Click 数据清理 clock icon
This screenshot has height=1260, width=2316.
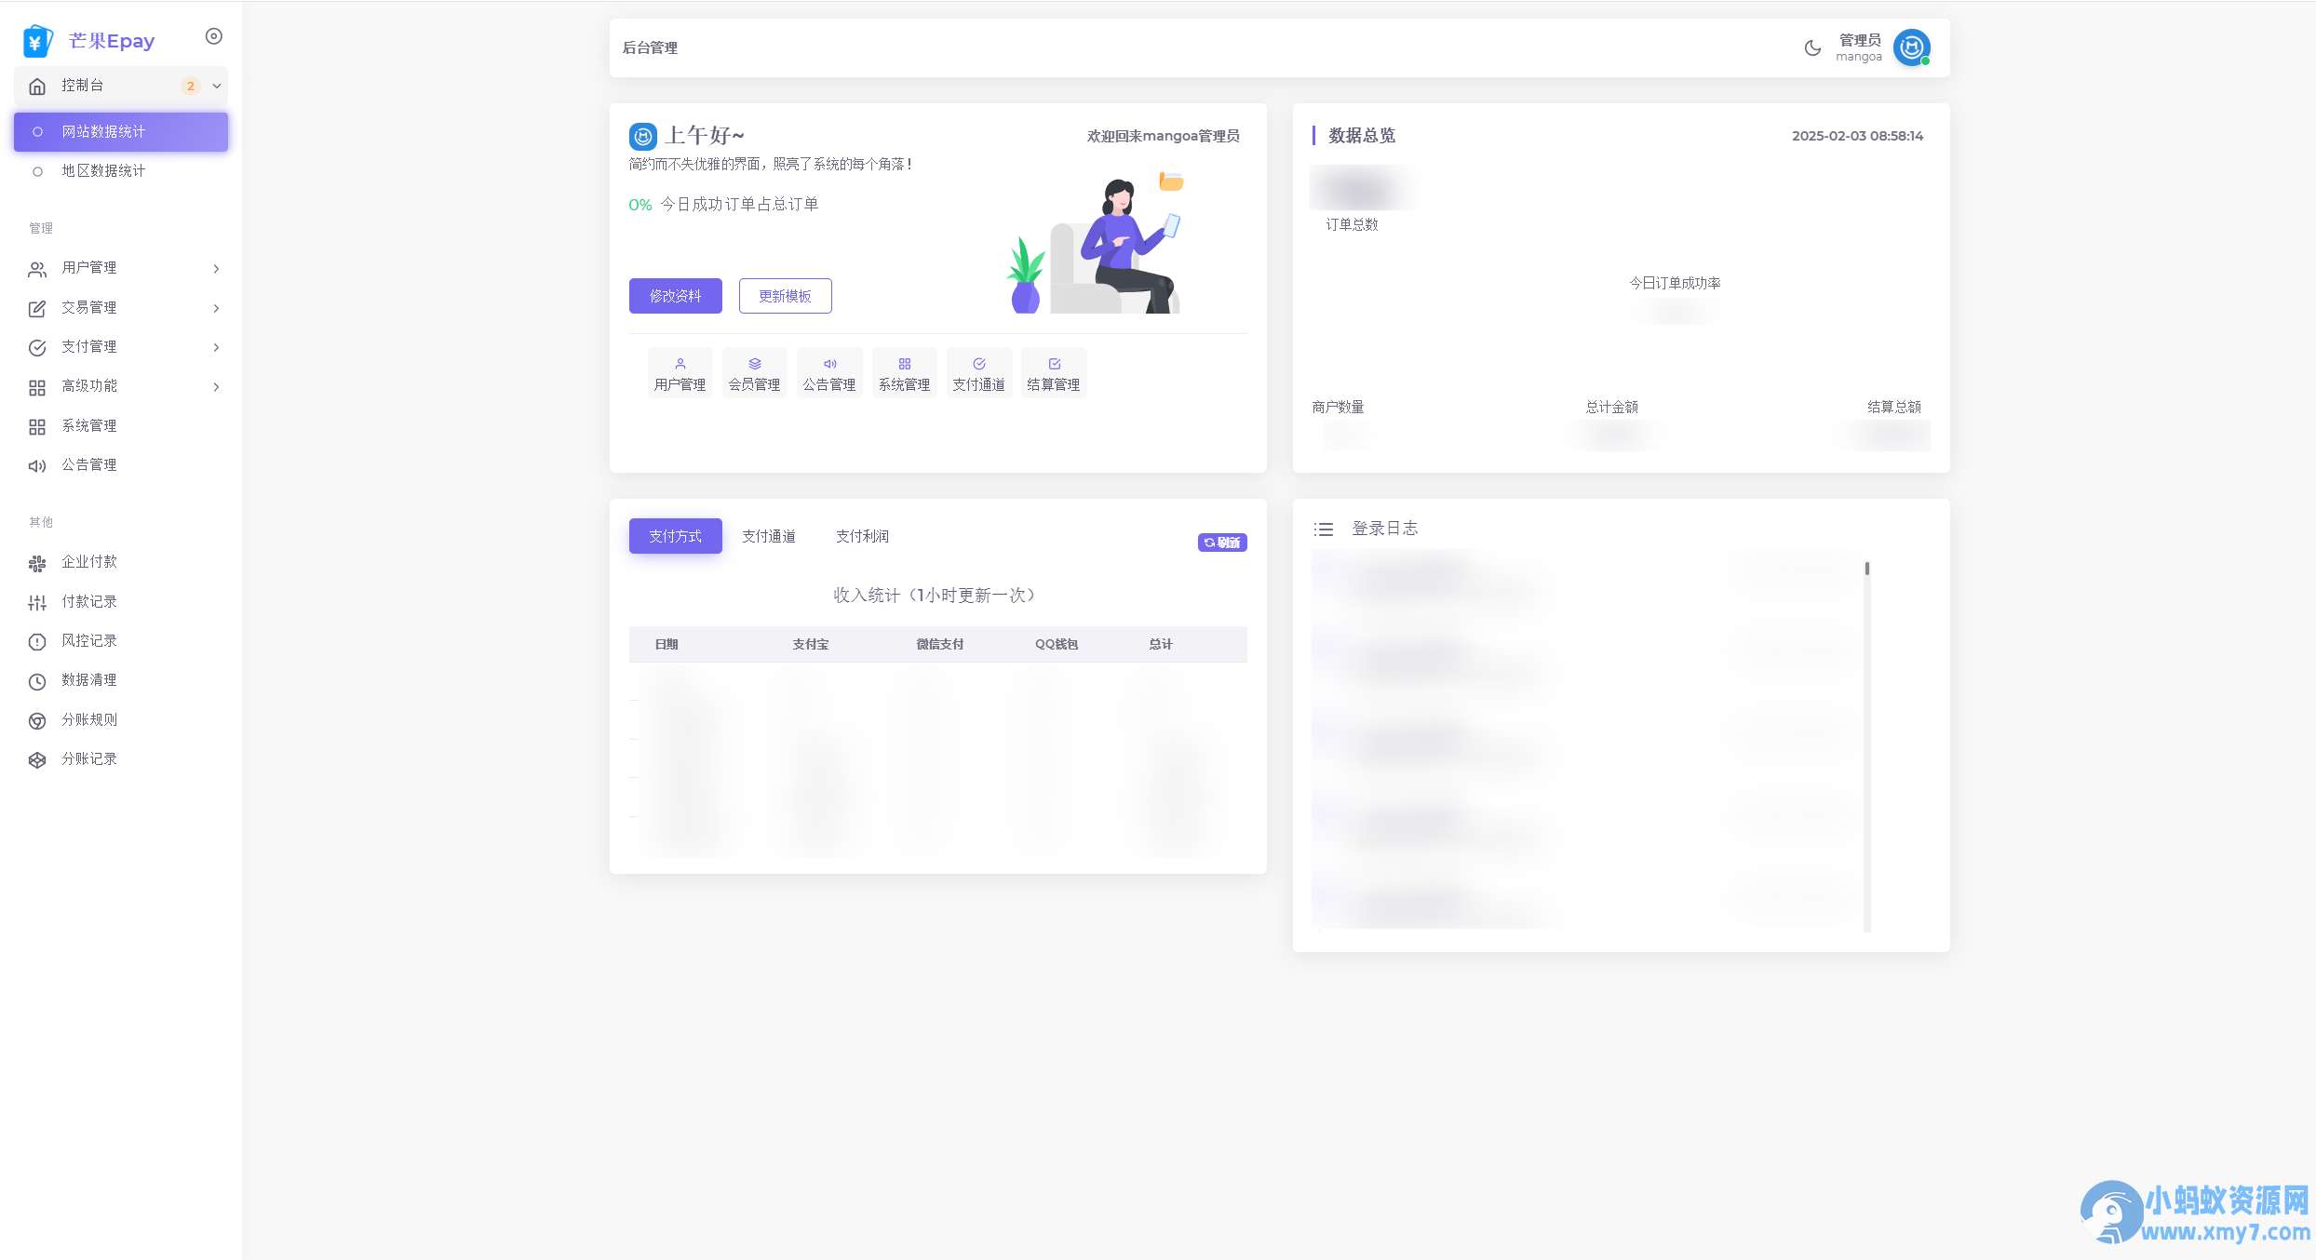pos(37,681)
